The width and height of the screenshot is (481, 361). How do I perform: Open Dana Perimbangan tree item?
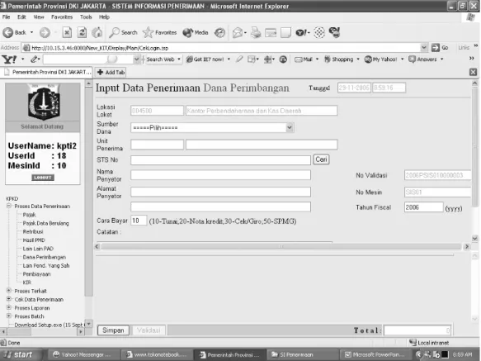click(45, 257)
